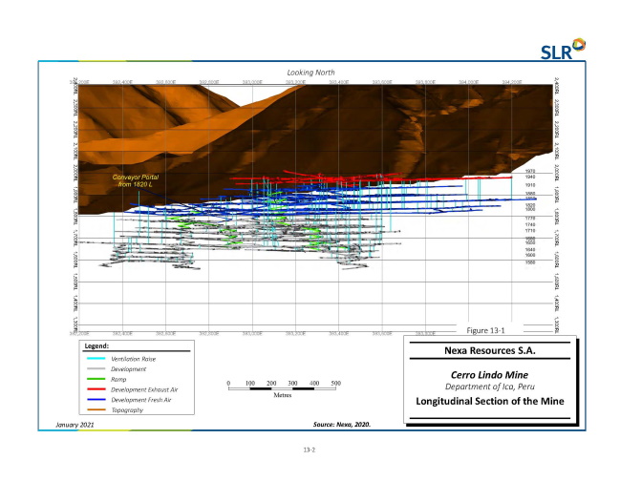
Task: Click the 'Figure 13-1' label
Action: [x=485, y=330]
